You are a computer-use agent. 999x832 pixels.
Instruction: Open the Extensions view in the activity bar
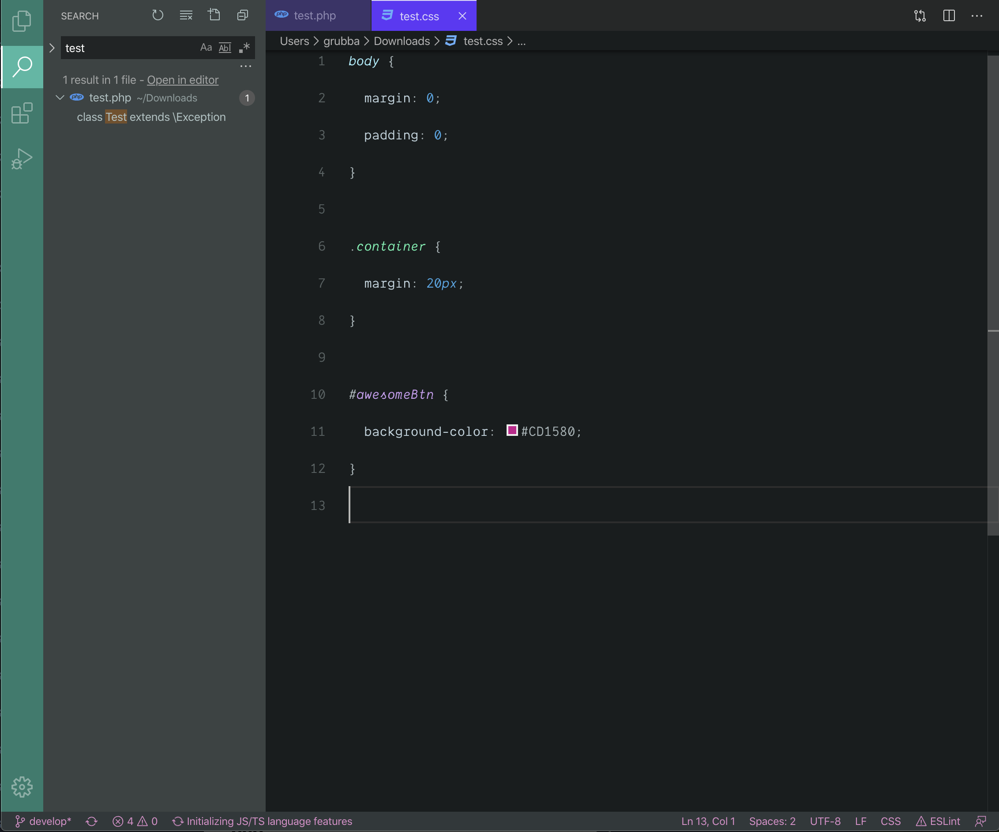(x=22, y=114)
